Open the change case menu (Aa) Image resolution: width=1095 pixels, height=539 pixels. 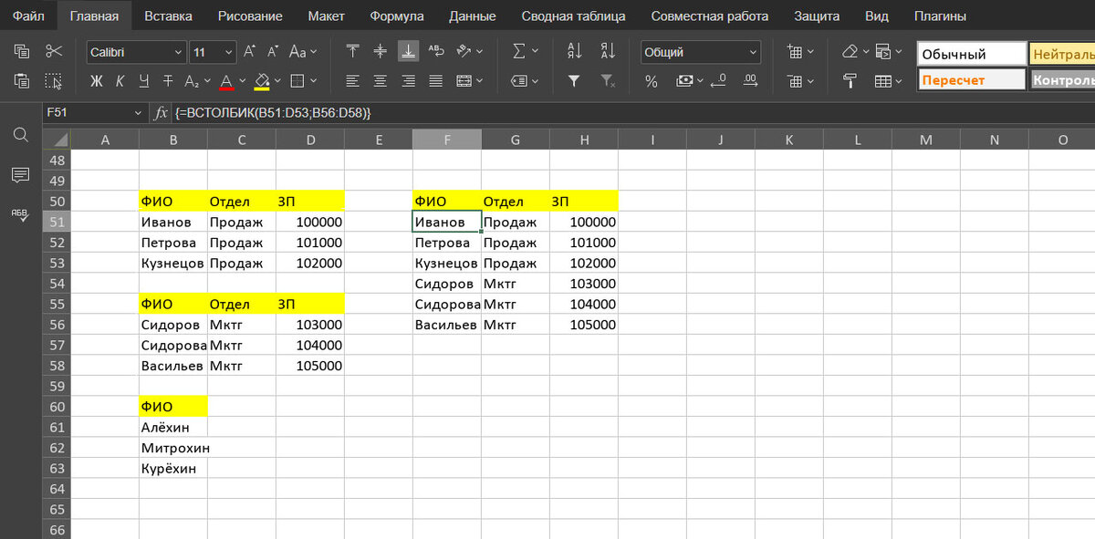click(303, 52)
